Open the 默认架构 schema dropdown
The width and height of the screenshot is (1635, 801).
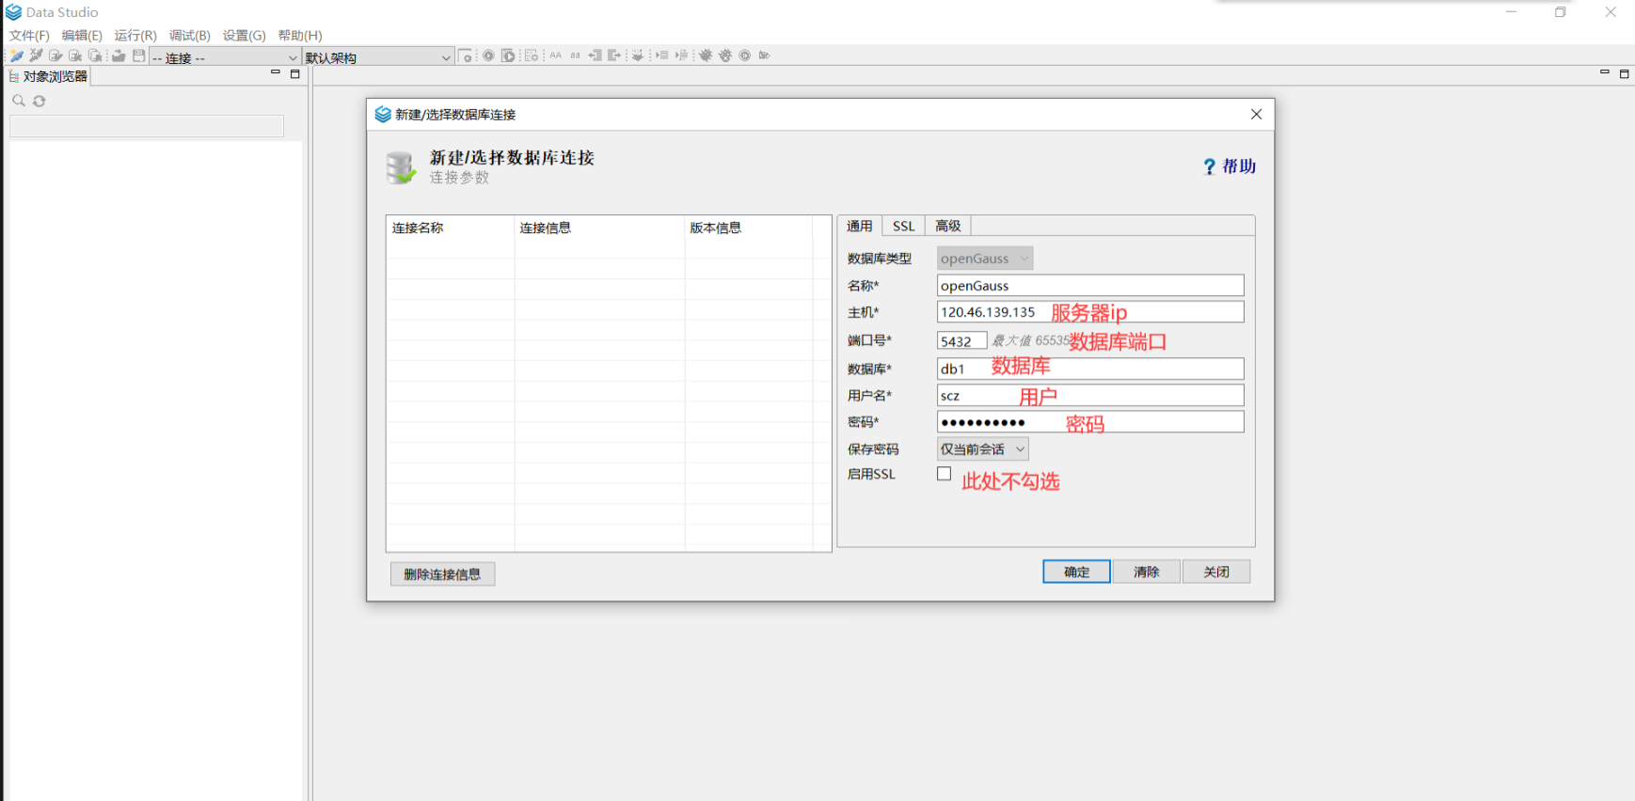(378, 57)
